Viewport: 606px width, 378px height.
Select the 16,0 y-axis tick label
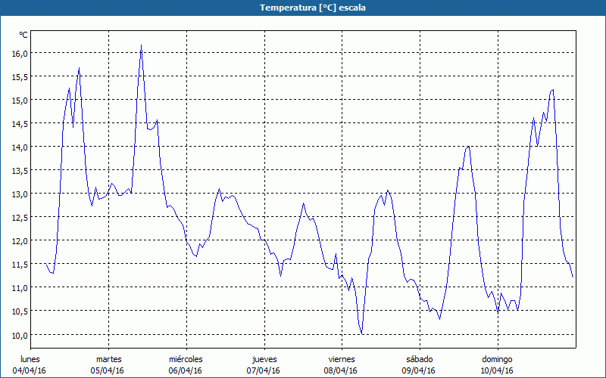[19, 54]
